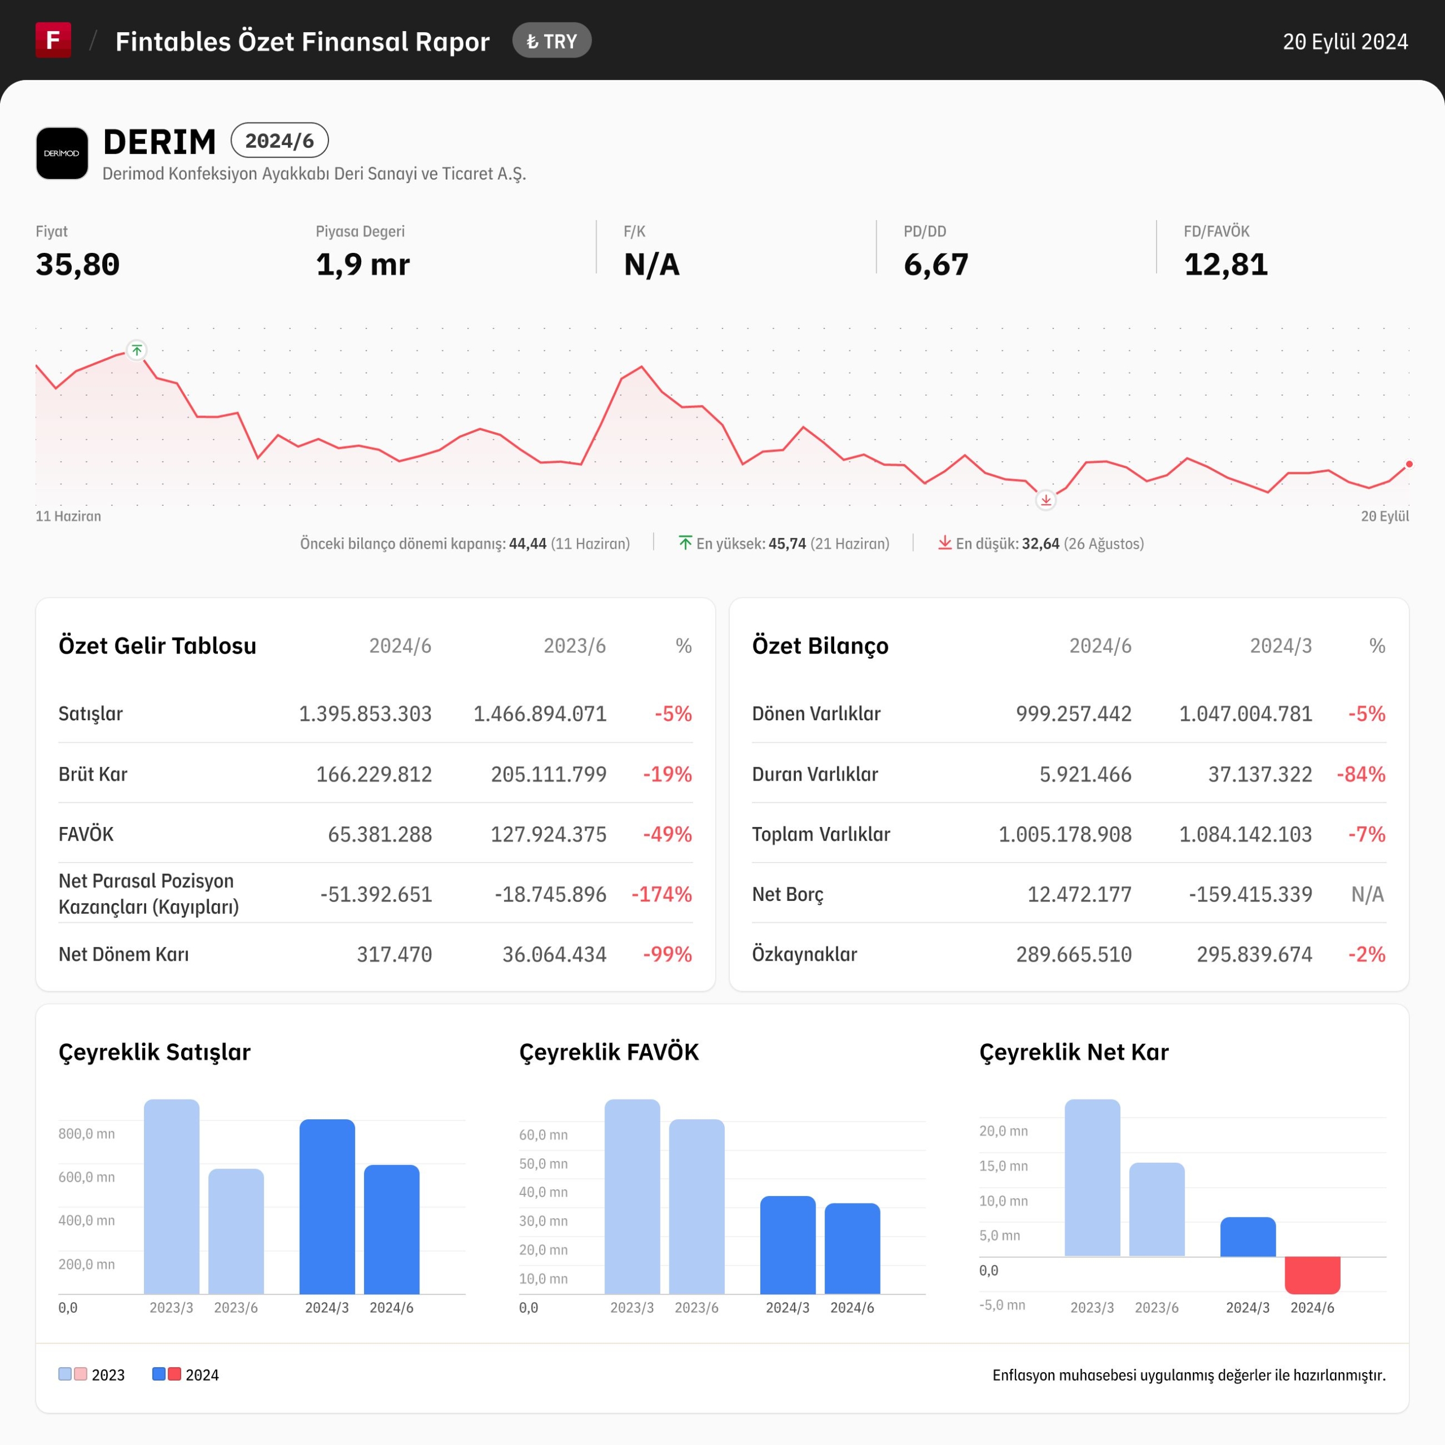Click the green up-arrow icon beside En yüksek
The image size is (1445, 1445).
pyautogui.click(x=685, y=542)
